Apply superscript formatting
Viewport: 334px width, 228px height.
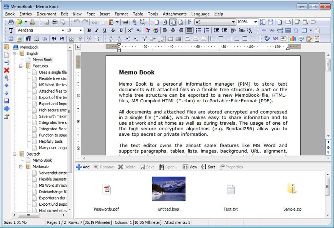pos(130,31)
